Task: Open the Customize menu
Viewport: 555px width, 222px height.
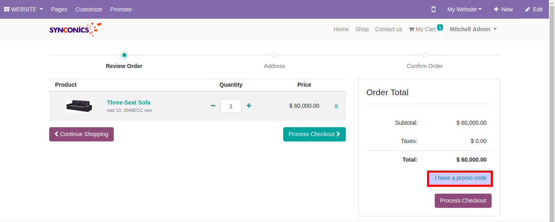Action: coord(89,9)
